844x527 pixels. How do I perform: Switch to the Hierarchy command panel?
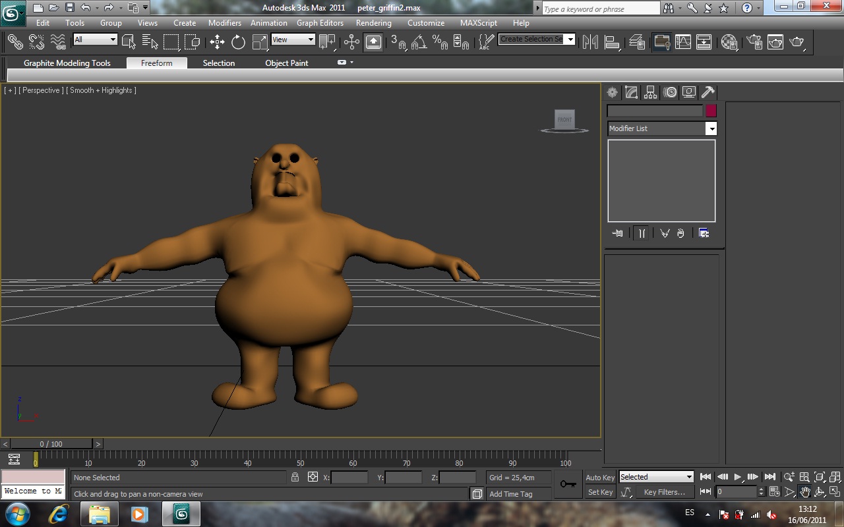click(x=651, y=92)
